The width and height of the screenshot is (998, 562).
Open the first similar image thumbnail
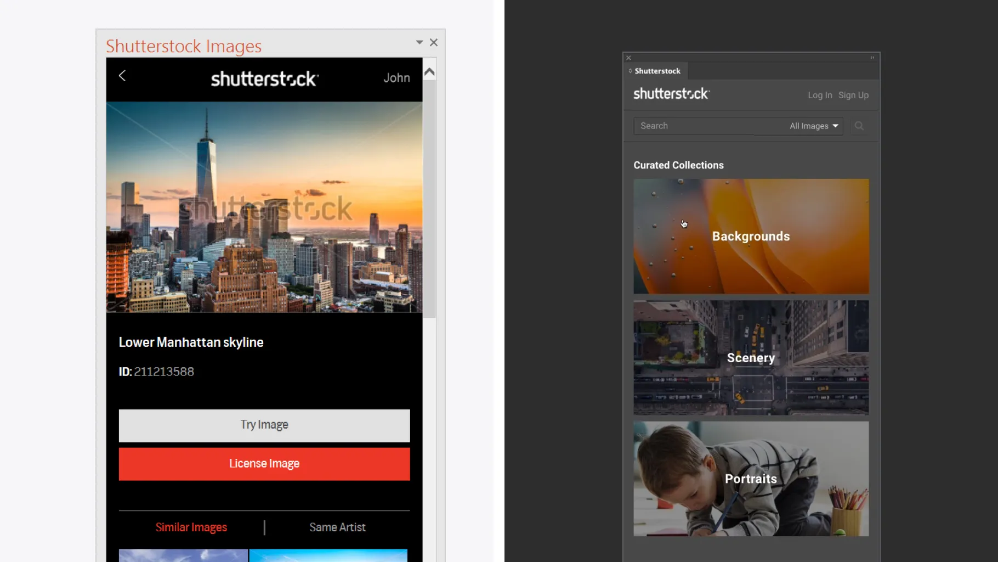tap(183, 555)
